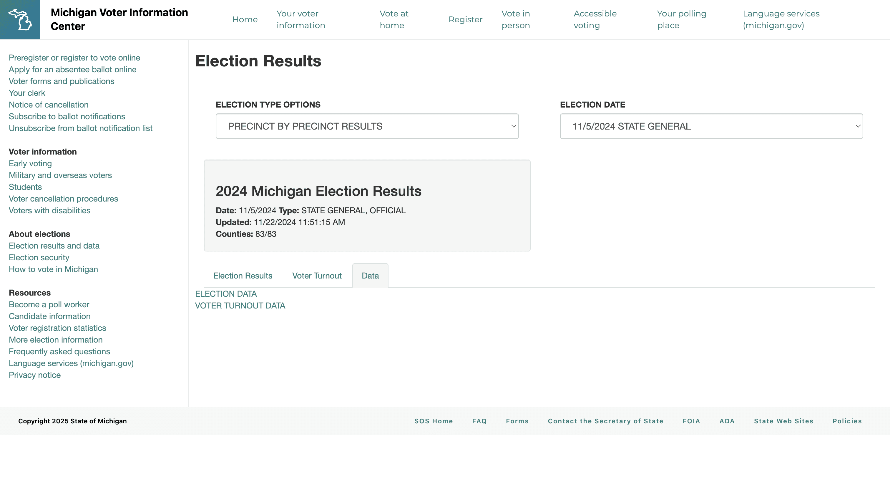Open Accessible voting in the top menu
Screen dimensions: 890x483
pyautogui.click(x=595, y=19)
